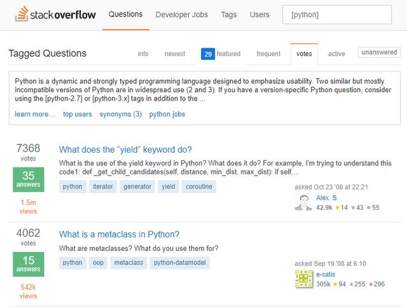Click the metaclass question excerpt text
The width and height of the screenshot is (407, 308).
pos(139,248)
